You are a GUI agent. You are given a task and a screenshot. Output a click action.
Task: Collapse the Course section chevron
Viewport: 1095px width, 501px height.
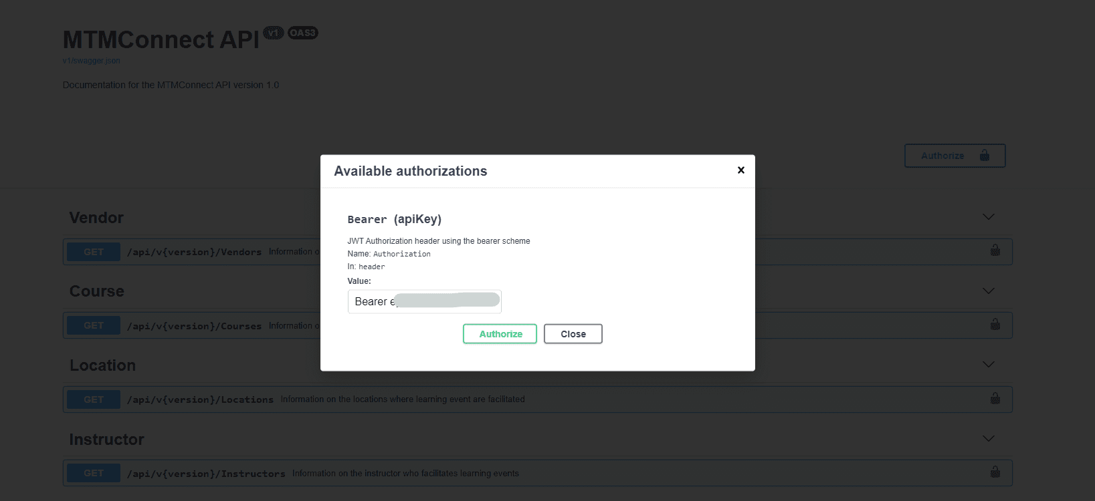[x=988, y=291]
